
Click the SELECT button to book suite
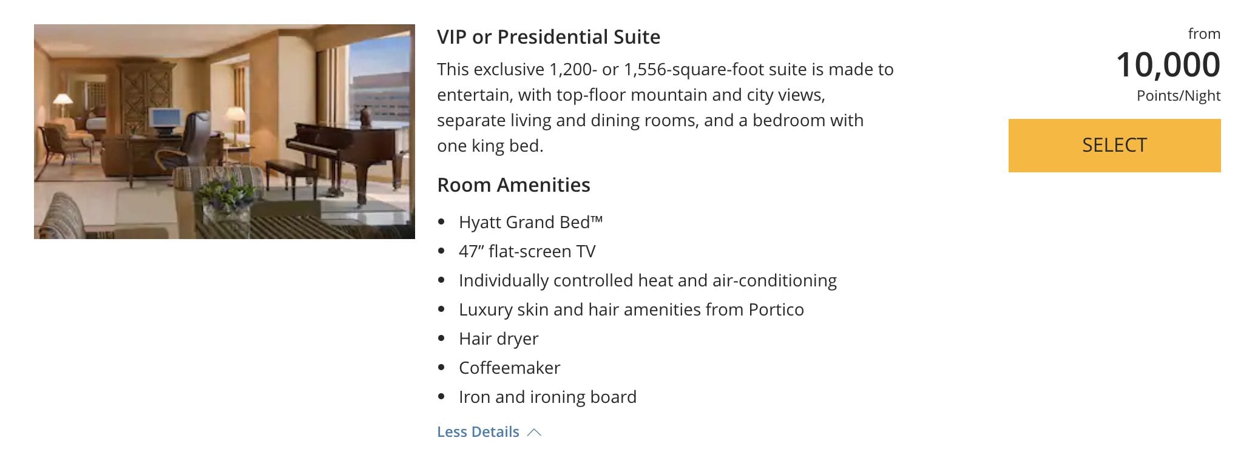pyautogui.click(x=1114, y=144)
